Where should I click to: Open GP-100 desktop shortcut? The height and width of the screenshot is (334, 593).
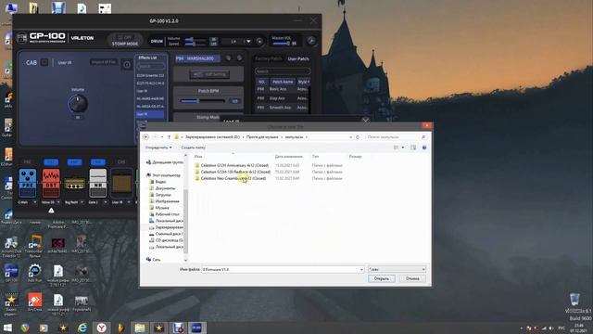11,273
